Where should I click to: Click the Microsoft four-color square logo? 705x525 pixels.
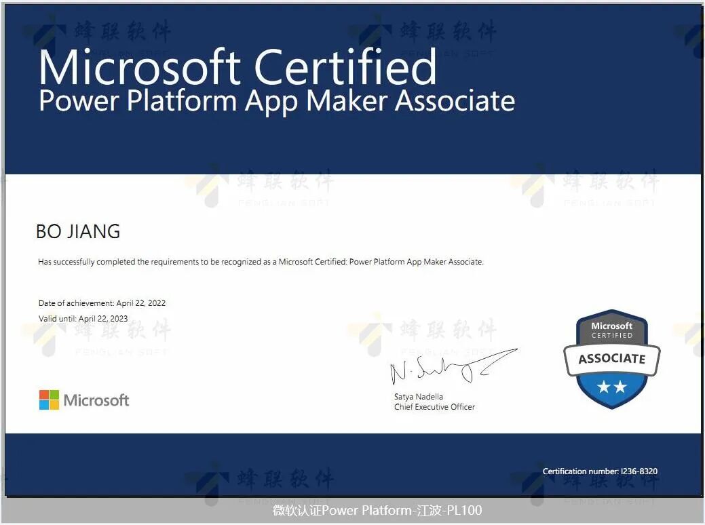(x=49, y=400)
